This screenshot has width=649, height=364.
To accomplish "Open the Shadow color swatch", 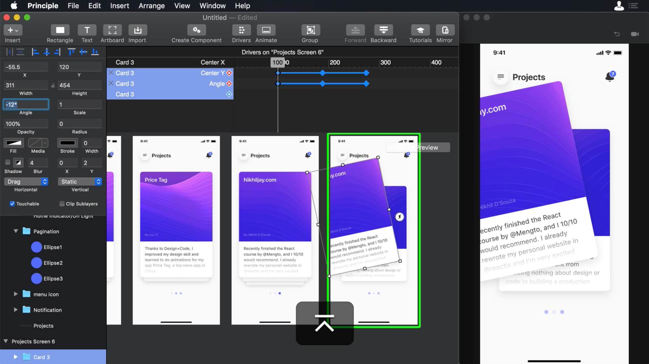I will click(x=18, y=163).
